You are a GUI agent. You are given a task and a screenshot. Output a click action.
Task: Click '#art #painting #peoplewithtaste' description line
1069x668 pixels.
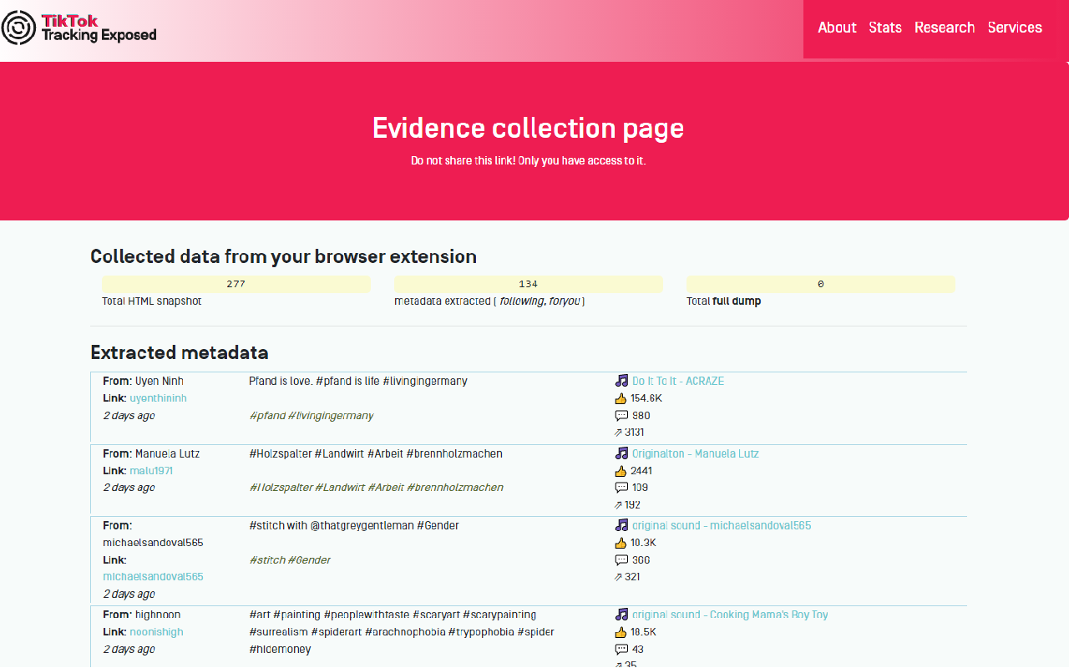[x=393, y=615]
